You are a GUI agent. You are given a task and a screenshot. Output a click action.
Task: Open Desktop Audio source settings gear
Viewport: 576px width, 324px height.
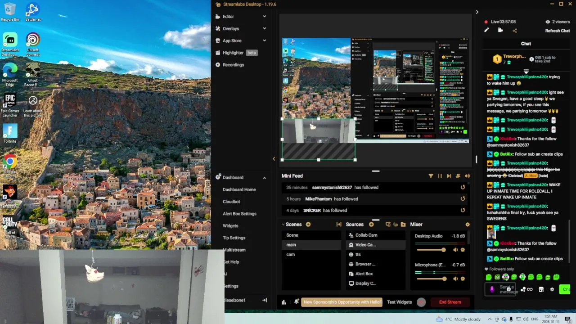463,250
